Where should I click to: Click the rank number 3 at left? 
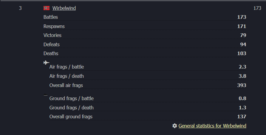click(x=20, y=8)
